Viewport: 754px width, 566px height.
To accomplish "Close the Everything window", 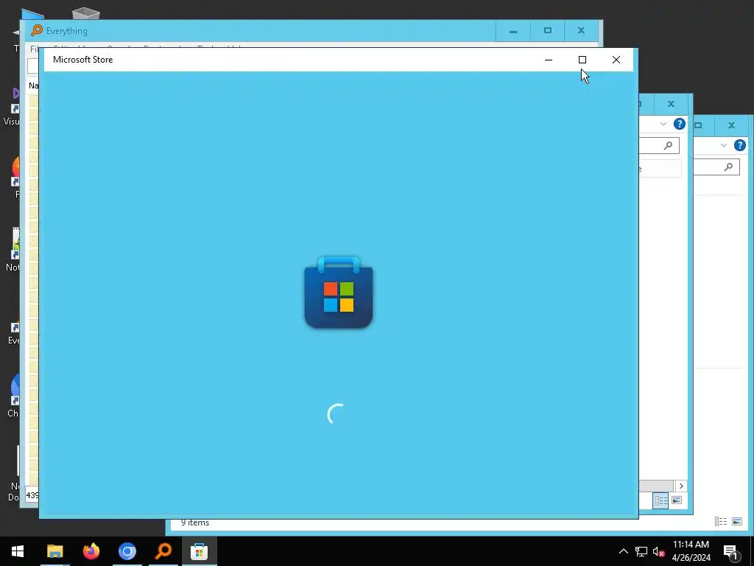I will (x=582, y=31).
